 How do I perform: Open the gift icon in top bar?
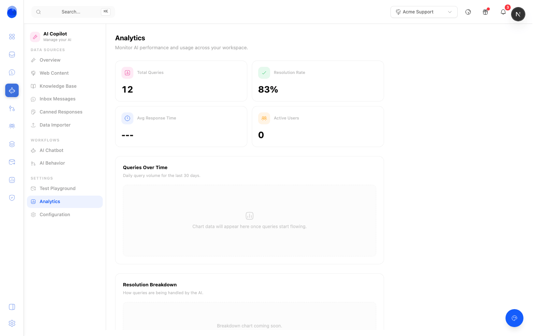point(485,12)
